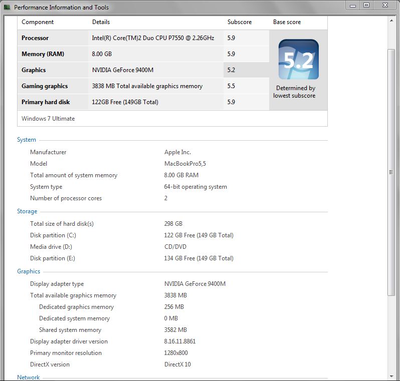Click the Dedicated graphics memory label
Image resolution: width=400 pixels, height=381 pixels.
(76, 307)
